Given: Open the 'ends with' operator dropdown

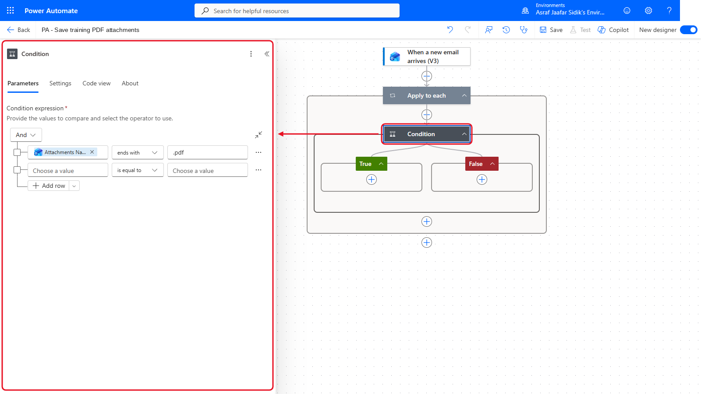Looking at the screenshot, I should click(x=138, y=152).
